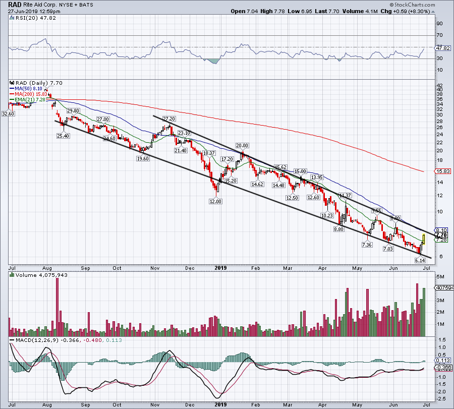Click the MA(50) 8.10 legend entry
This screenshot has width=454, height=409.
point(26,89)
